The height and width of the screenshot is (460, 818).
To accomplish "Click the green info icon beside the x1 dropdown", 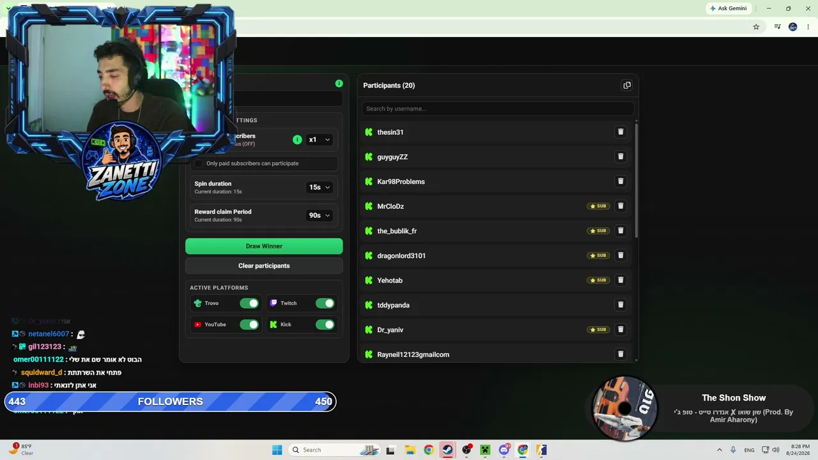I will pos(297,140).
